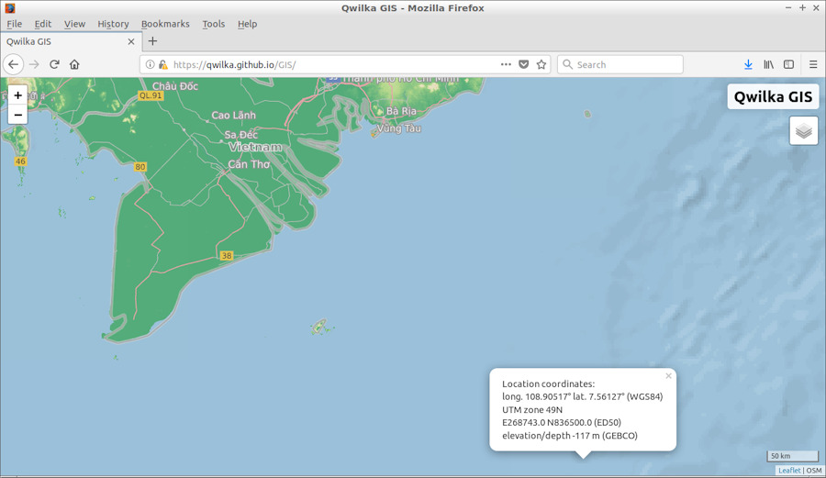Click the route 80 road shield

[140, 167]
